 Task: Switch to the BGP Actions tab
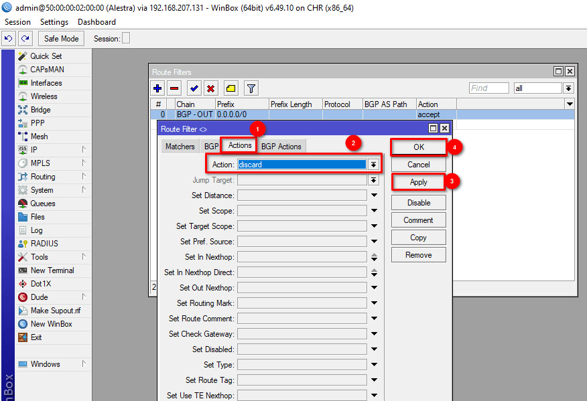pyautogui.click(x=281, y=146)
